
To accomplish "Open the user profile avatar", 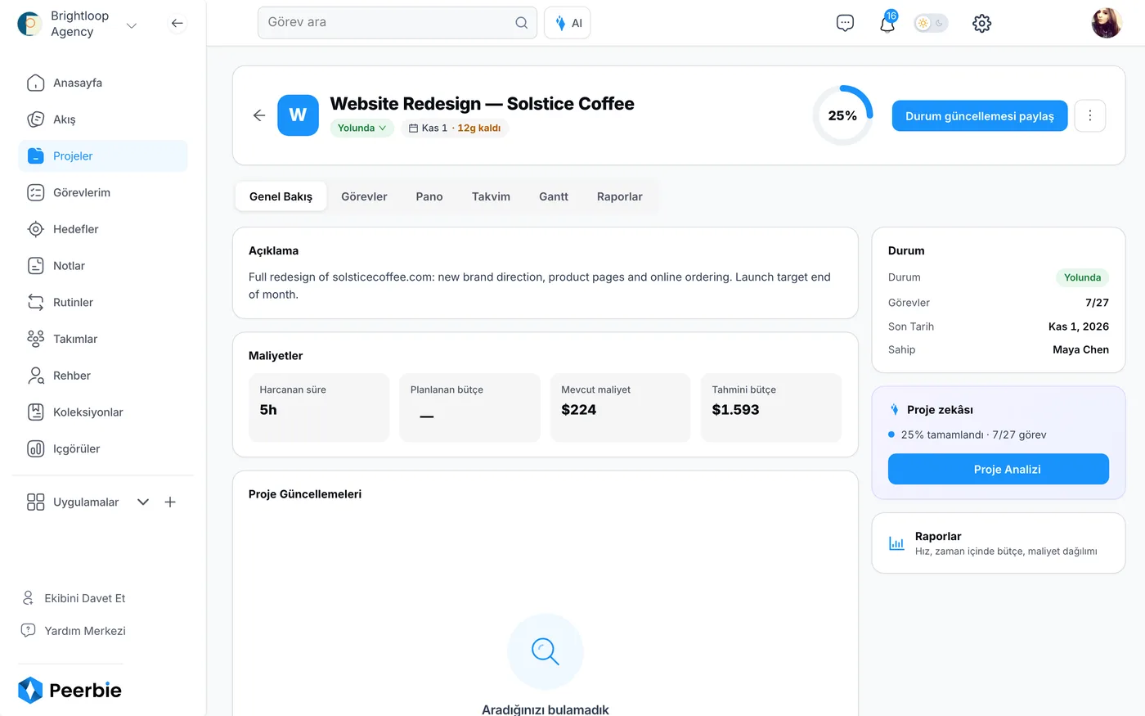I will pos(1107,23).
